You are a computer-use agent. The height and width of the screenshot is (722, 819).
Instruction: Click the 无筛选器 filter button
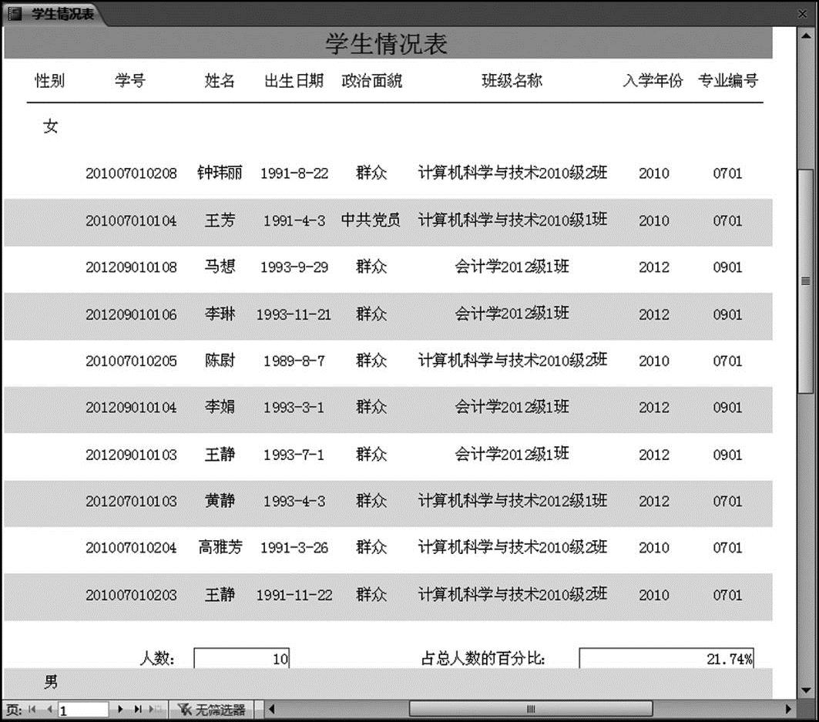212,710
